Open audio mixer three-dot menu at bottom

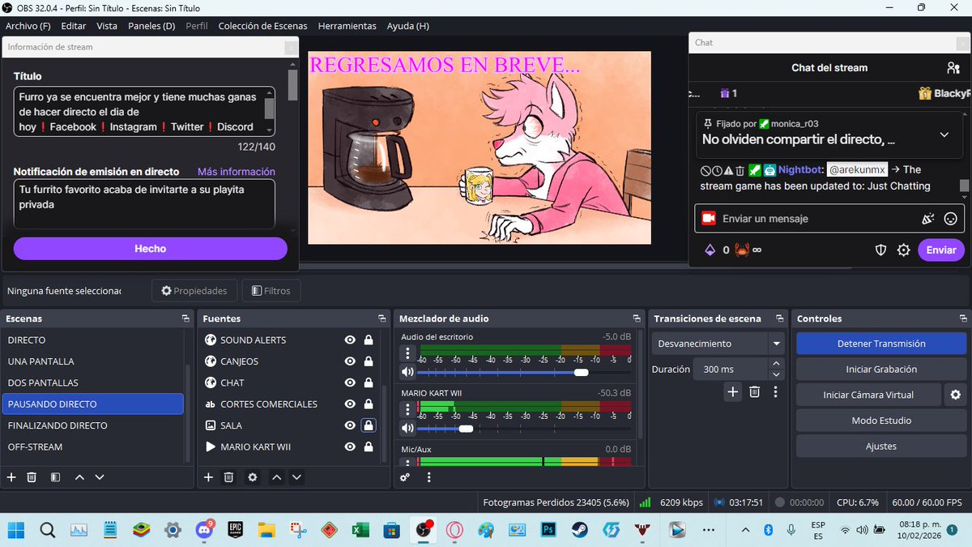(x=428, y=477)
